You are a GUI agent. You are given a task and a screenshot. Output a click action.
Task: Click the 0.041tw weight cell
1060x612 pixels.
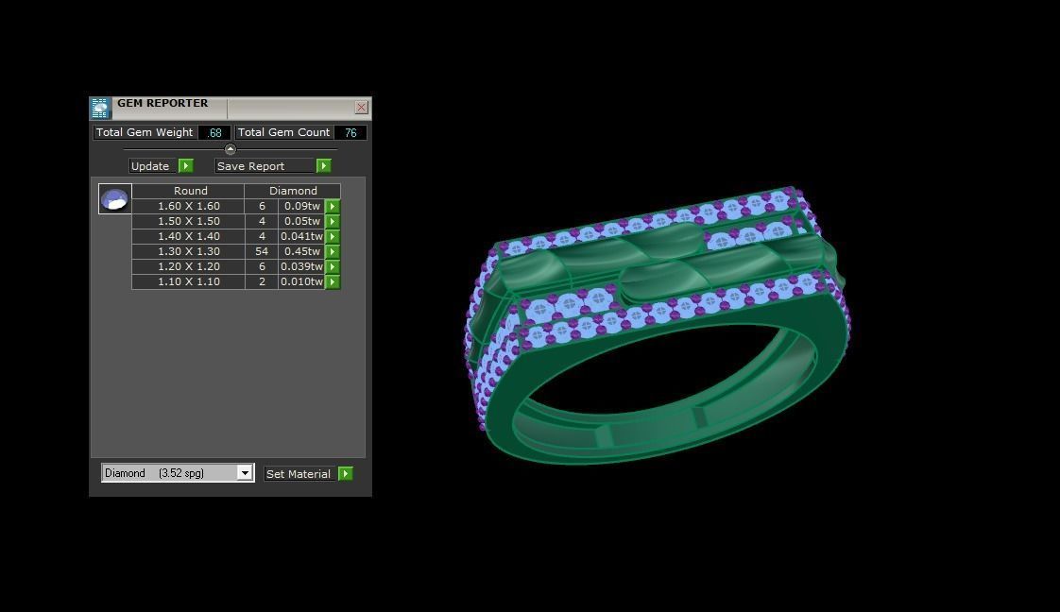coord(301,236)
